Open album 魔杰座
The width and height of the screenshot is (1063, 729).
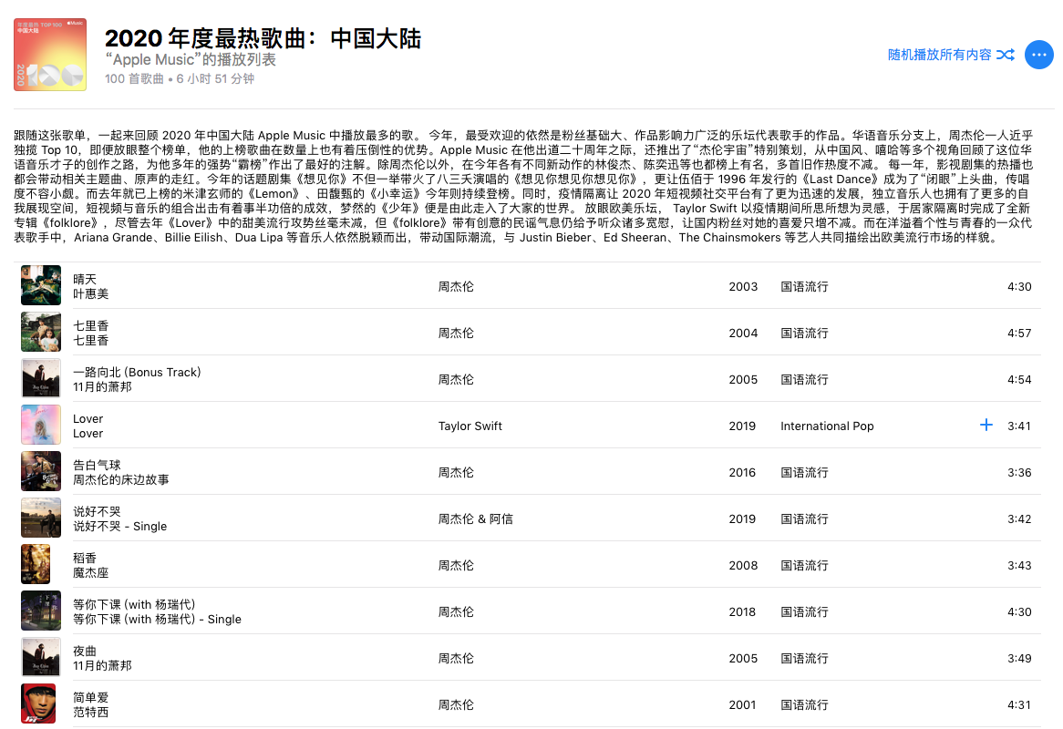pos(91,572)
